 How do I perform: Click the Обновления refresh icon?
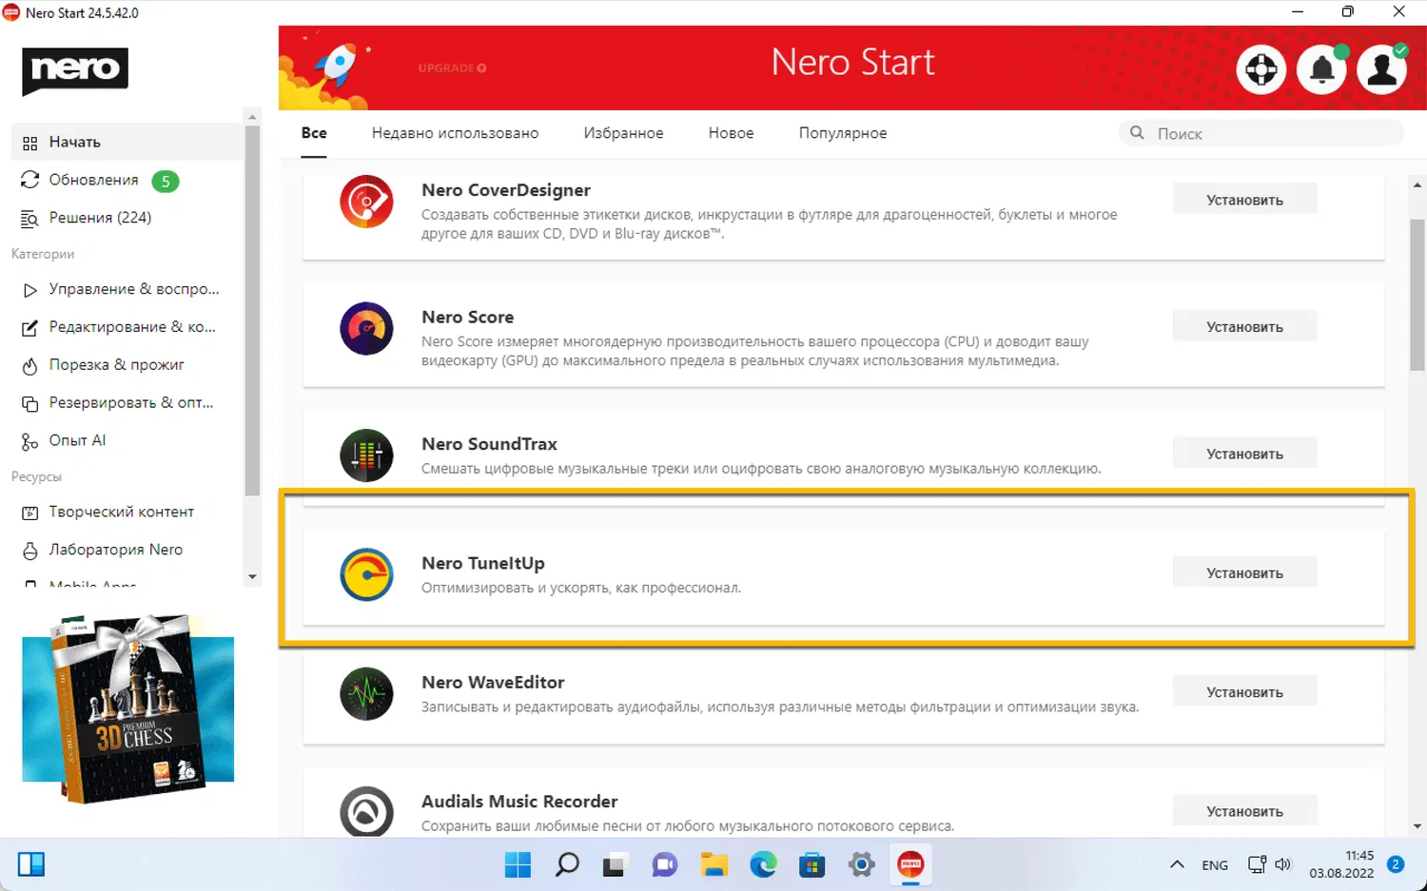click(29, 180)
